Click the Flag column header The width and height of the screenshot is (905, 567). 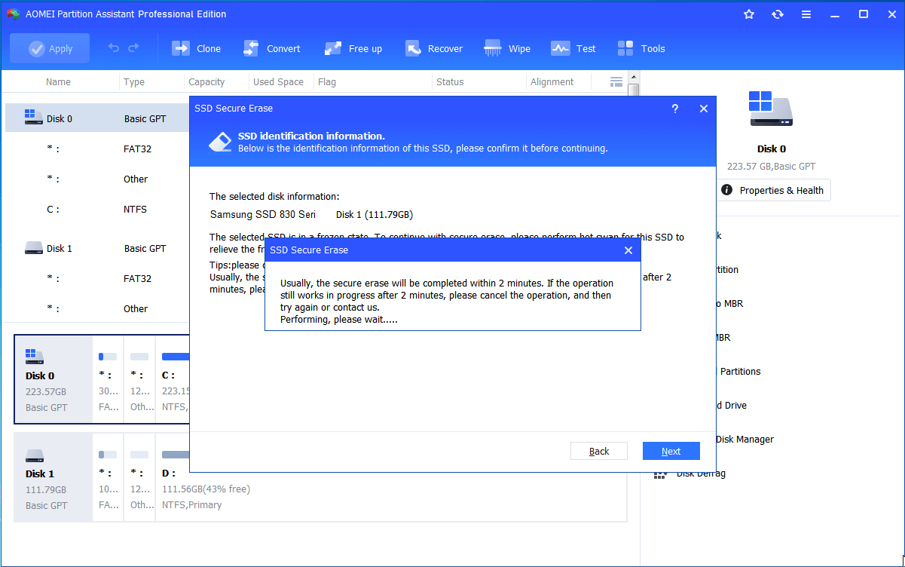pos(327,82)
